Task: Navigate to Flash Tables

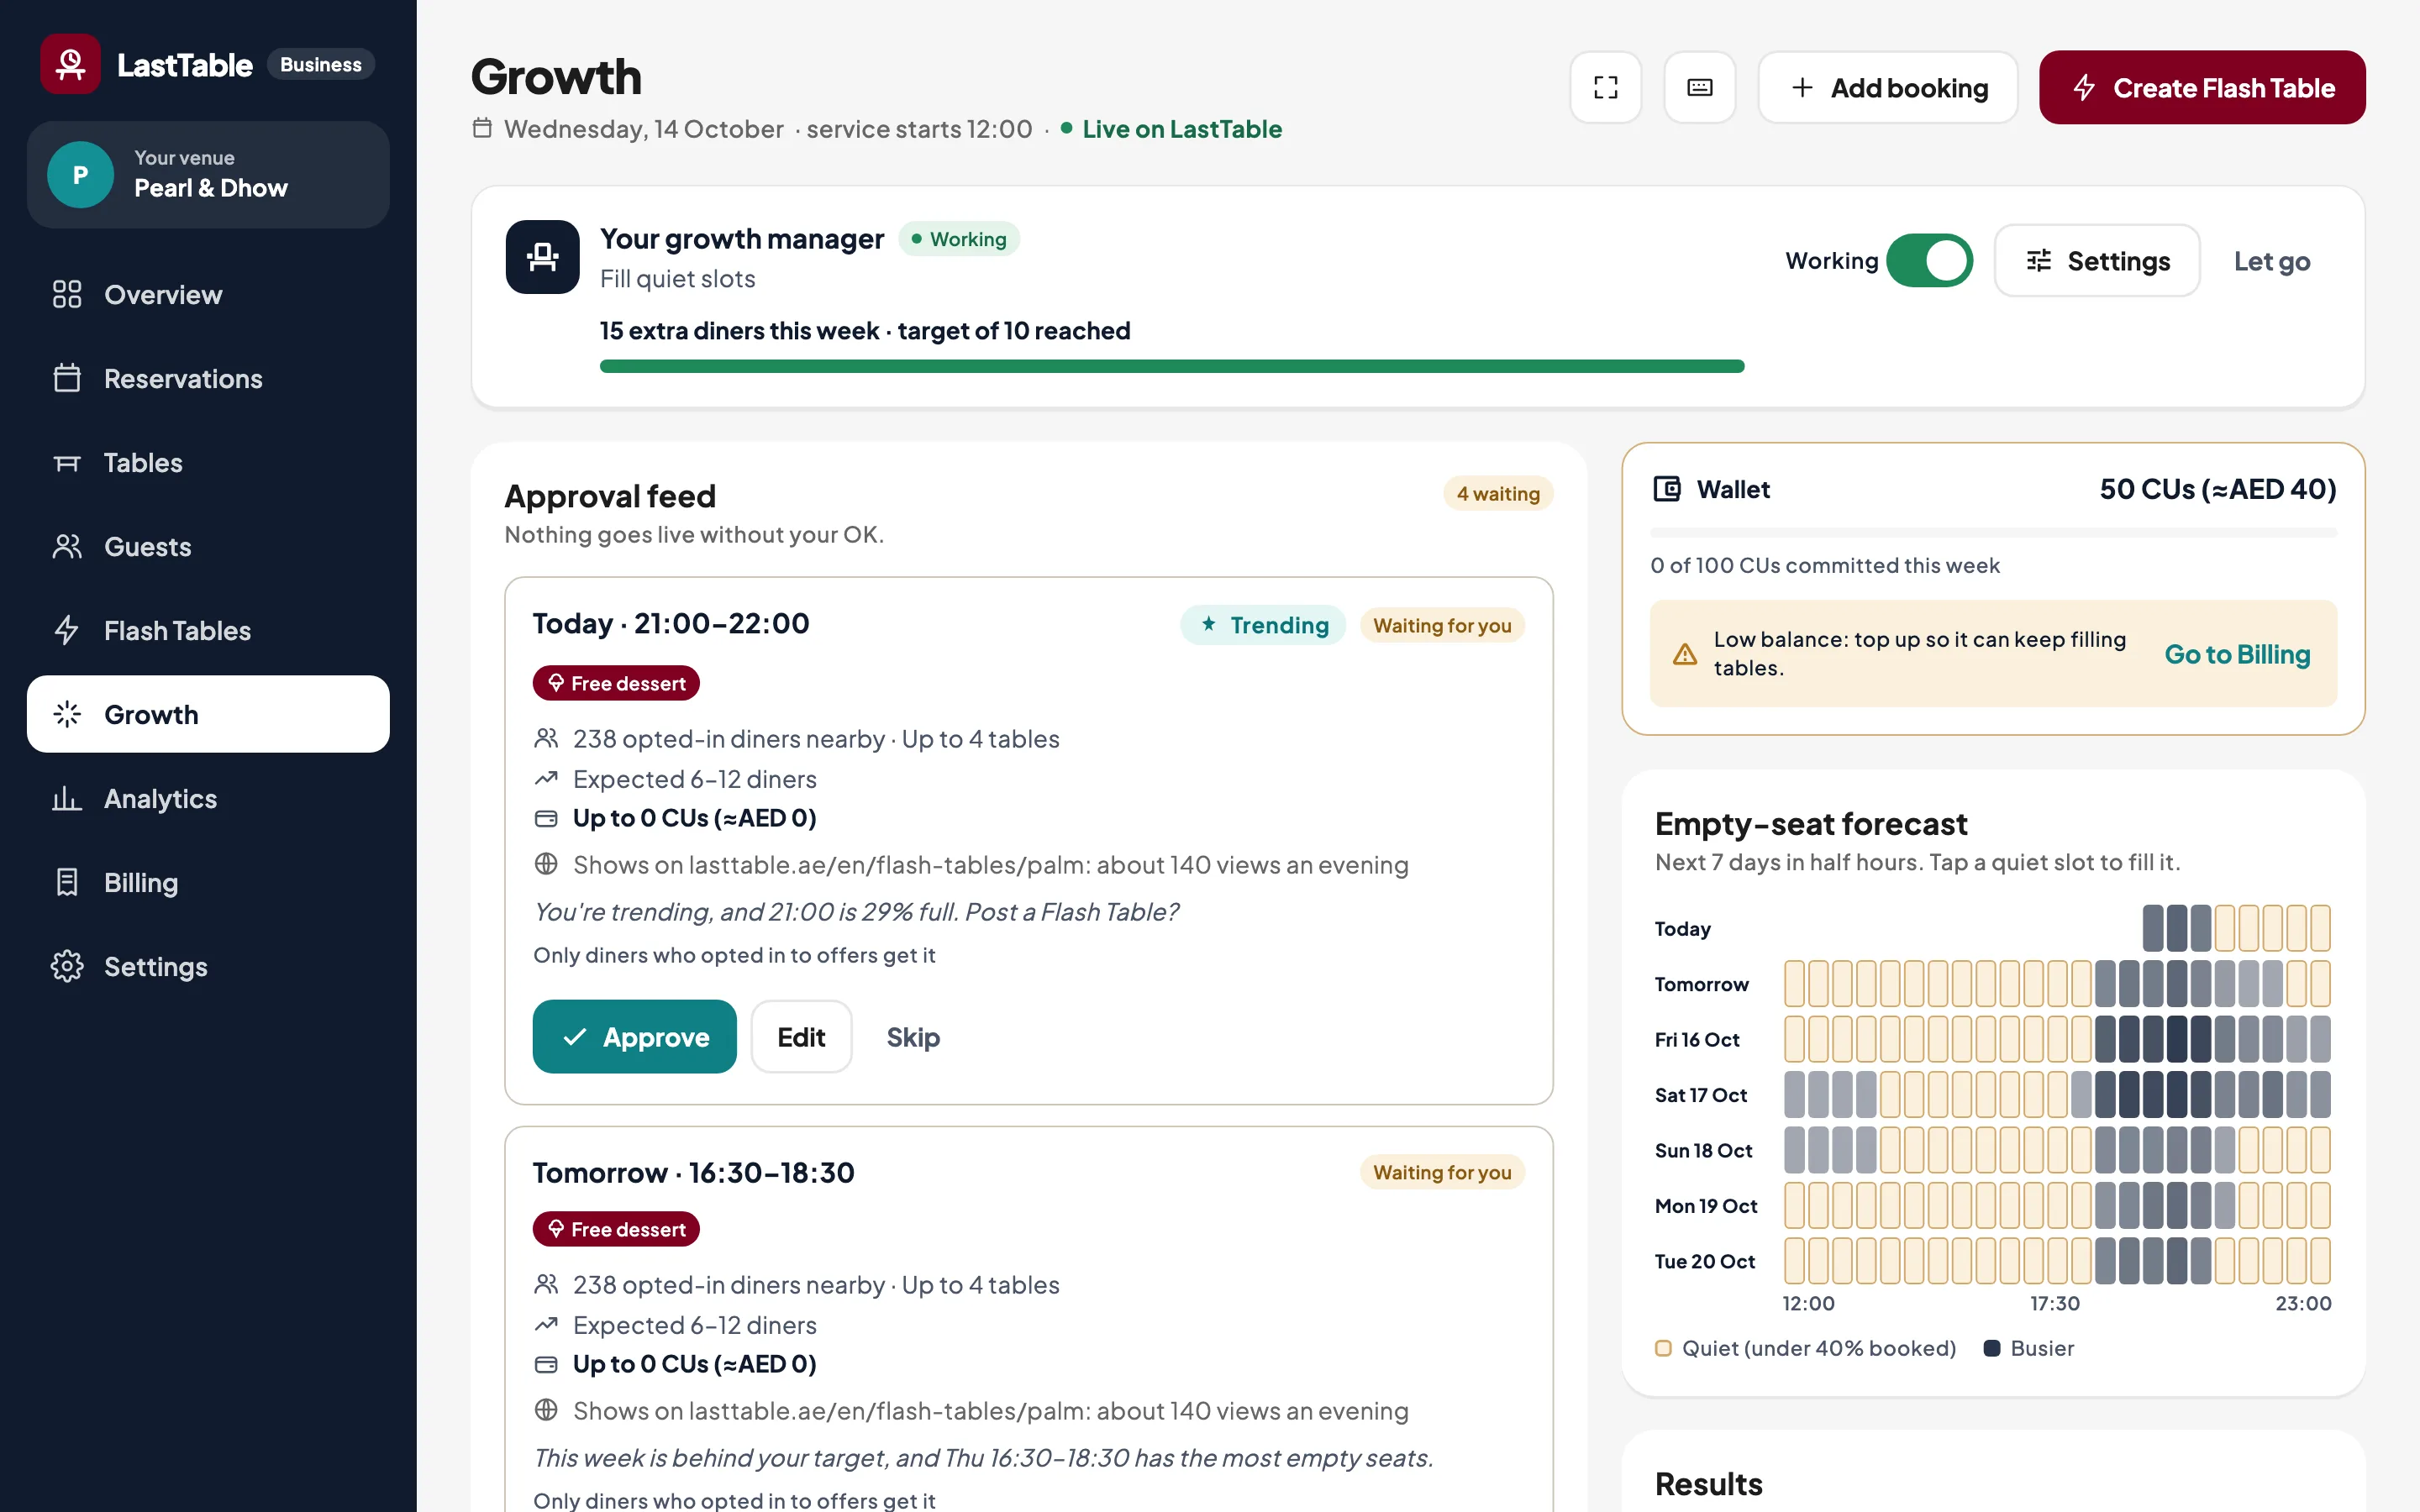Action: pos(208,630)
